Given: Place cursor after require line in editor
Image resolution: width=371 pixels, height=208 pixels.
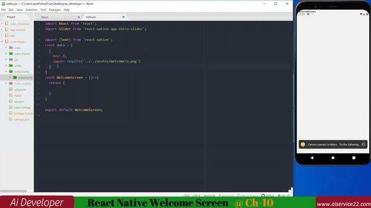Looking at the screenshot, I should click(x=141, y=61).
